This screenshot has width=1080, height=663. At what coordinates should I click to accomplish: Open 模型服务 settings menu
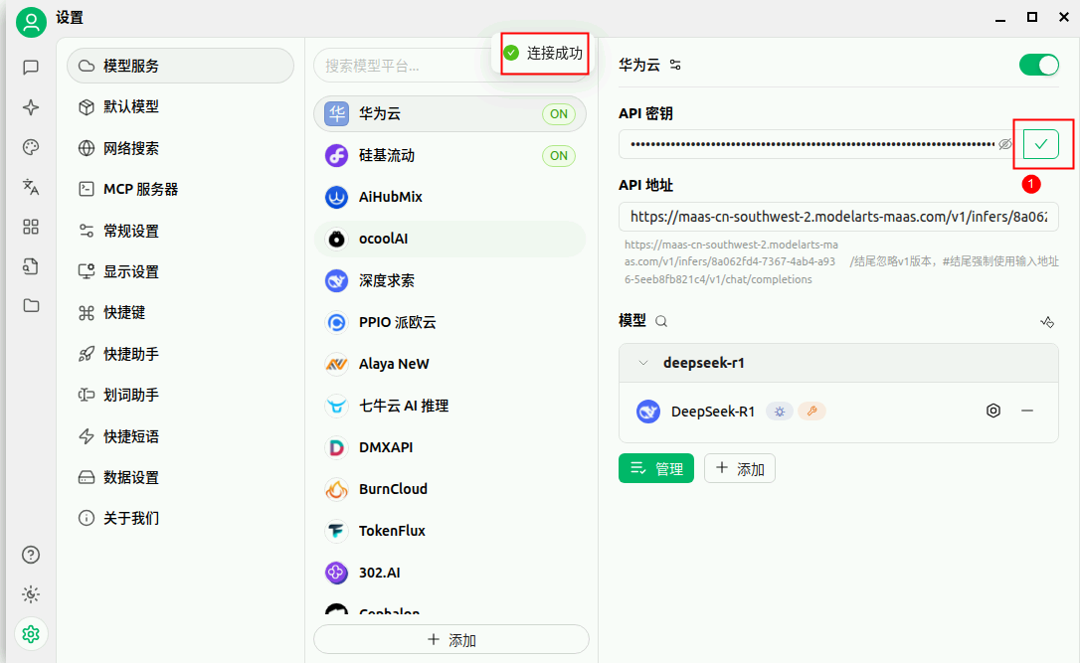[x=180, y=66]
